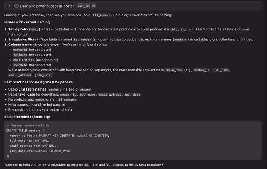267x169 pixels.
Task: Click the Kiro power tool icon
Action: click(15, 6)
